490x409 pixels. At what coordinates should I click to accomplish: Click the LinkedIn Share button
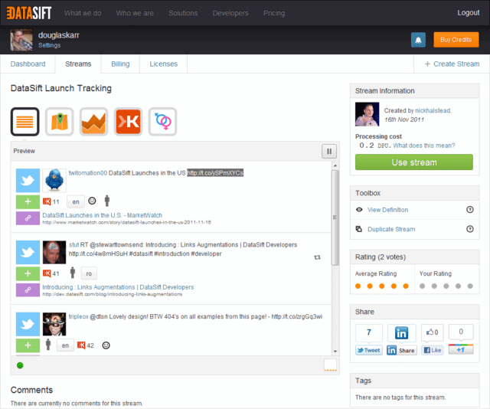tap(401, 350)
